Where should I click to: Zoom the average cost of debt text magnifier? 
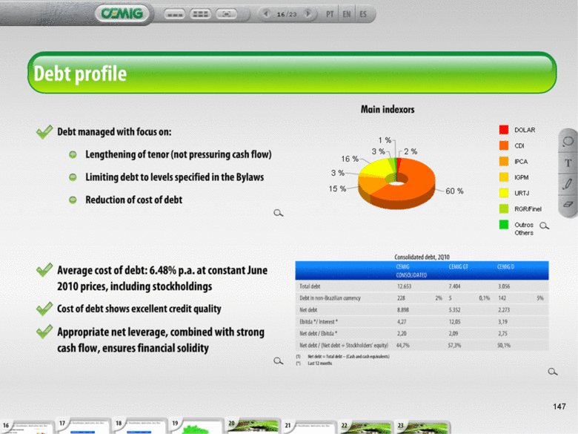[x=279, y=361]
